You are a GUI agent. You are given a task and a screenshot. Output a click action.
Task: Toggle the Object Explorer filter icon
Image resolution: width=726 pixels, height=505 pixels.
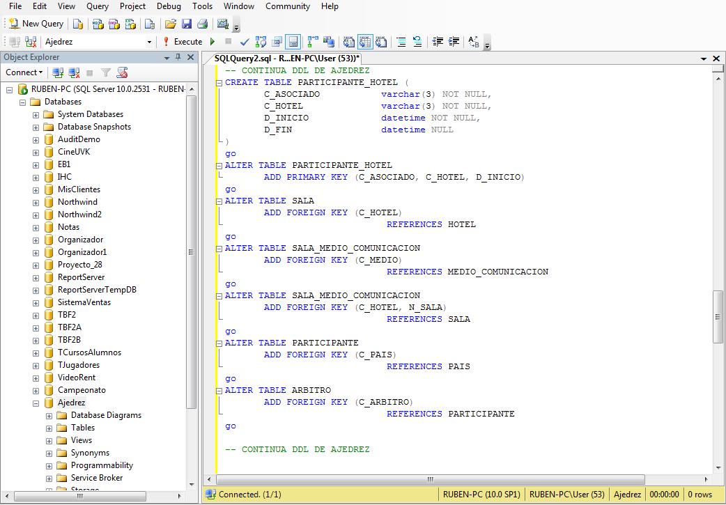(105, 72)
